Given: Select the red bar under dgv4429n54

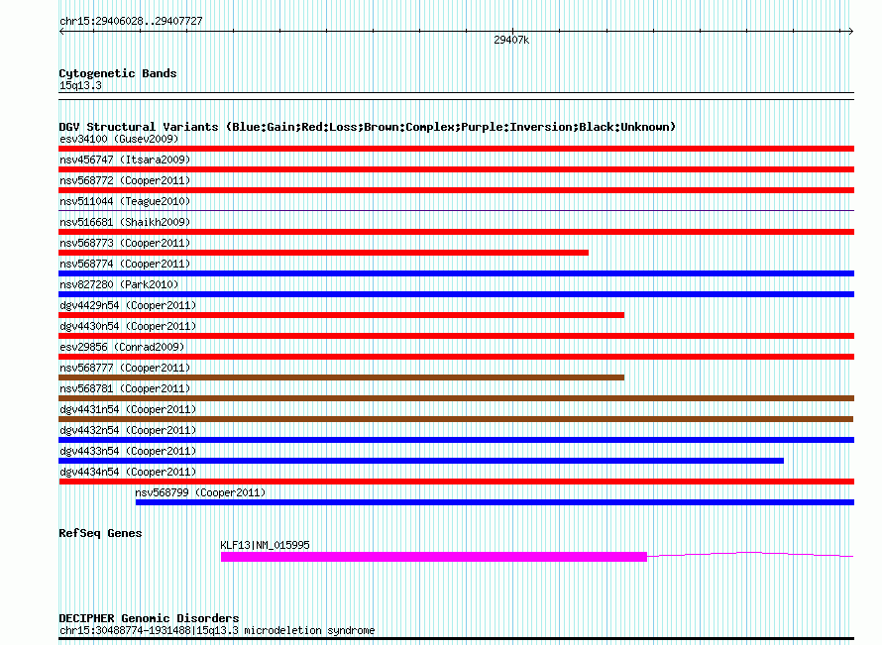Looking at the screenshot, I should point(342,315).
